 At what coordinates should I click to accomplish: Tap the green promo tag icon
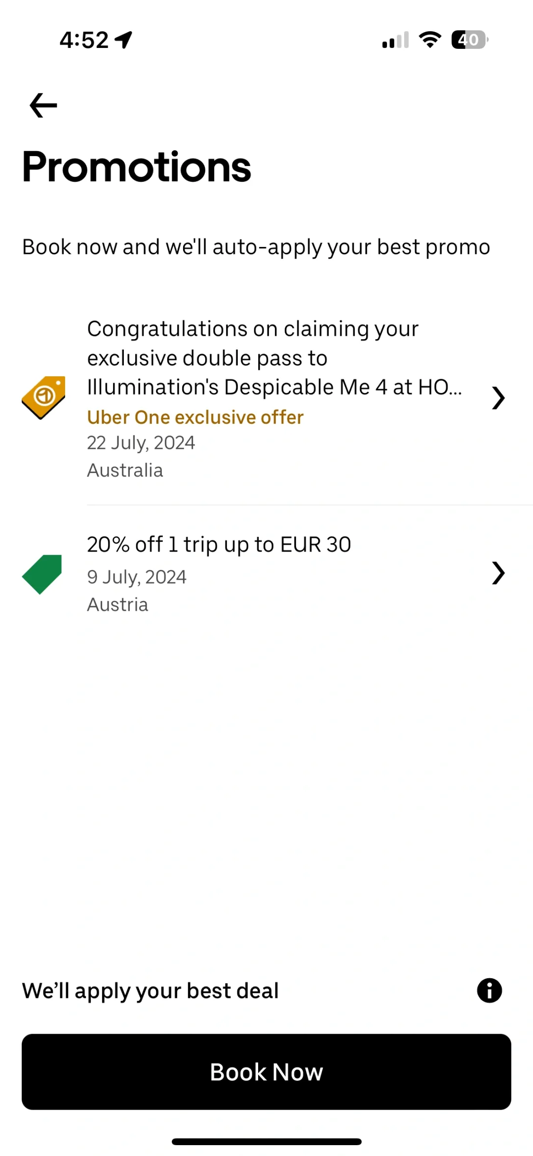pos(42,574)
